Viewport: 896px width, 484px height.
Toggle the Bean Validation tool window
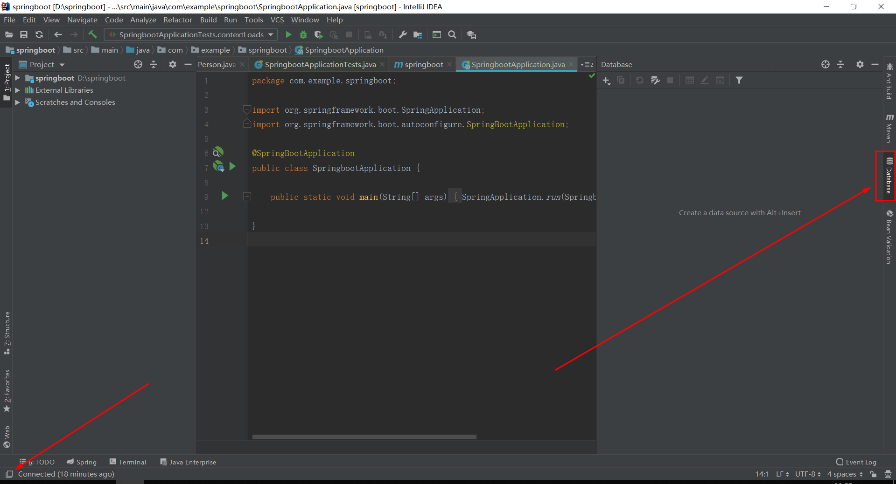(x=889, y=237)
